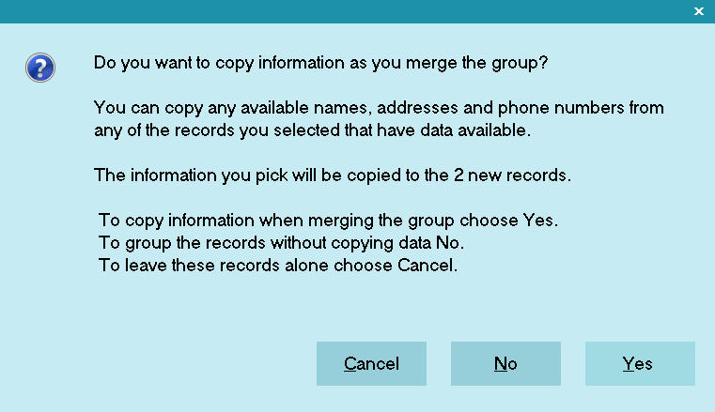Screen dimensions: 715x412
Task: Click the line "To group the records without copying"
Action: (x=281, y=243)
